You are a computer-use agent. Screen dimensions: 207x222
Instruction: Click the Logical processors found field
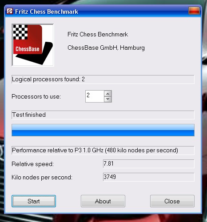tap(103, 79)
